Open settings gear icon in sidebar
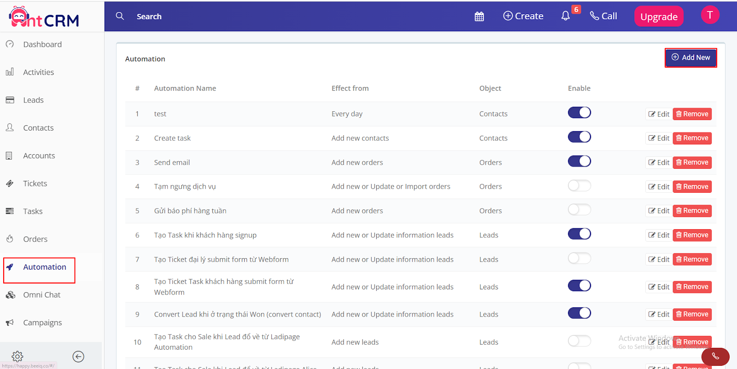 [x=18, y=356]
